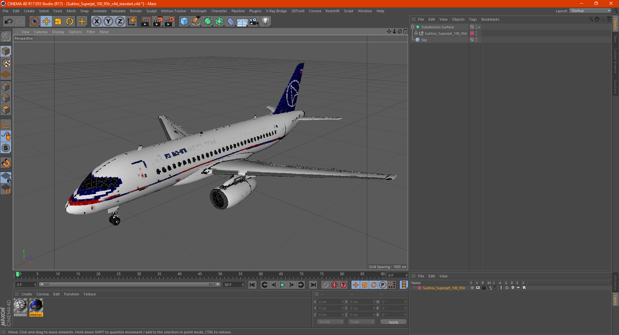Open the deformer bend icon
This screenshot has height=335, width=619.
(231, 22)
